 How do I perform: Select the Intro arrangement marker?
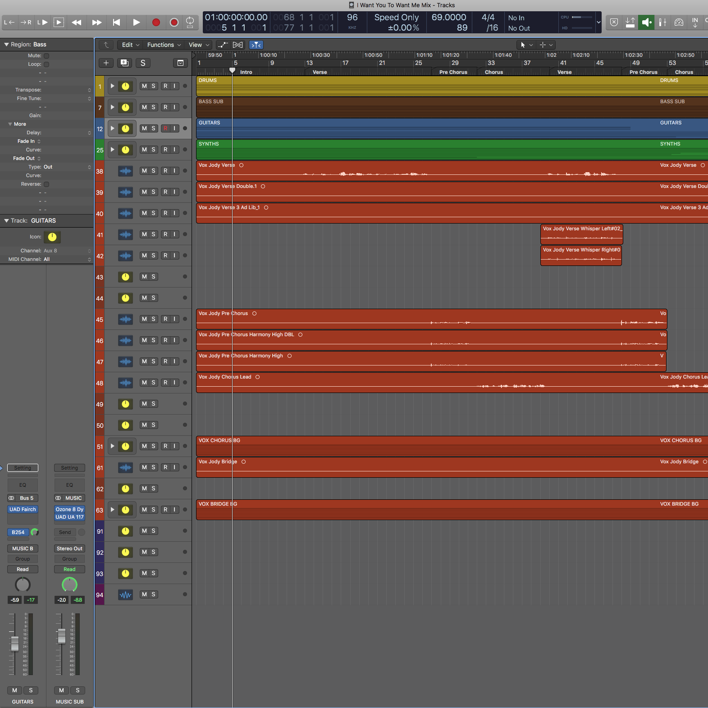(246, 72)
